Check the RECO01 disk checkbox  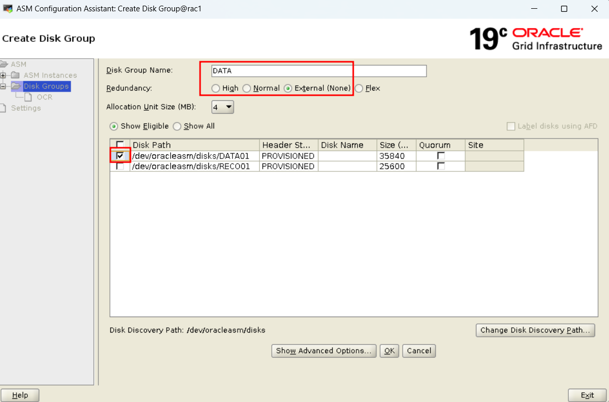pyautogui.click(x=120, y=166)
